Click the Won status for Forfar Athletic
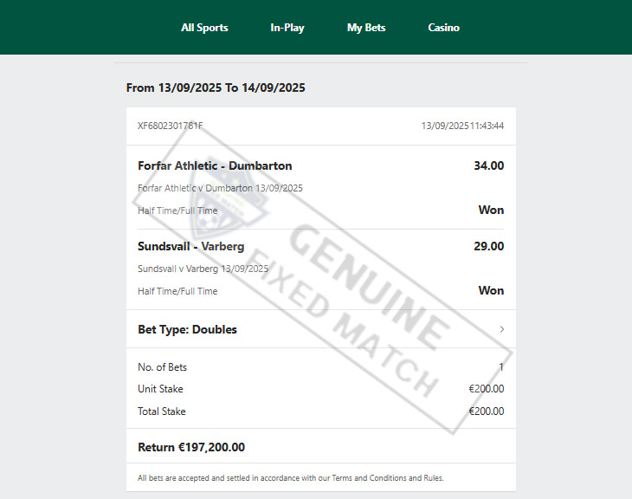 click(x=491, y=210)
